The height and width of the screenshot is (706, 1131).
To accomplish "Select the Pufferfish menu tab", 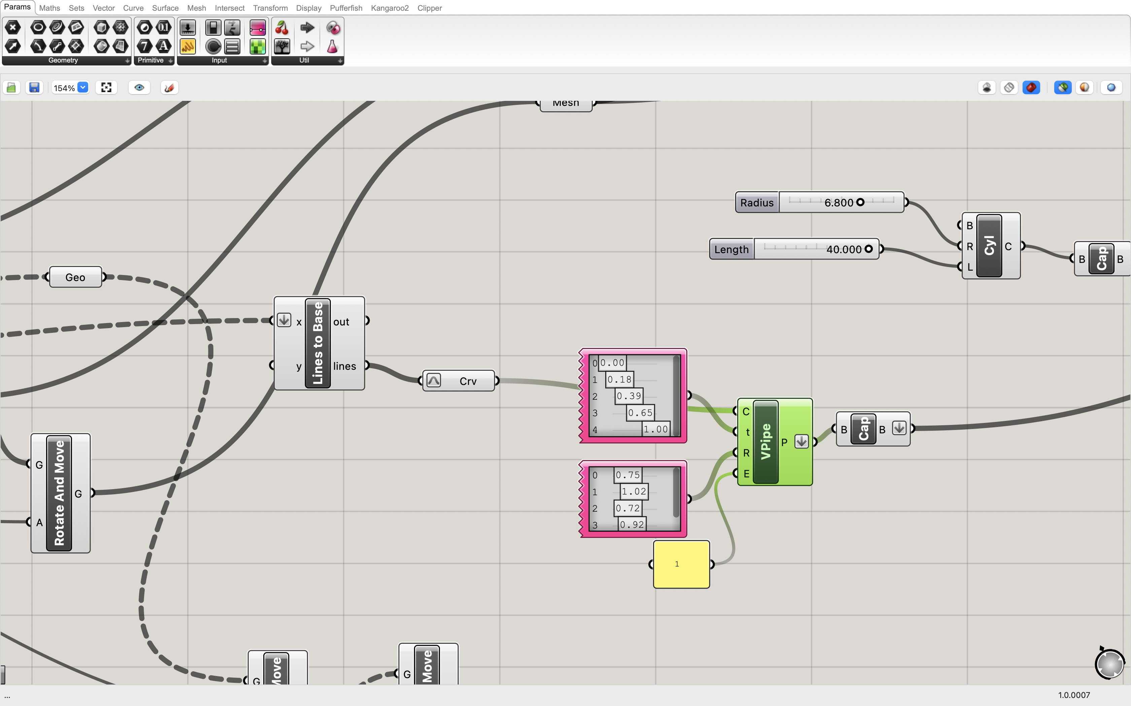I will click(345, 7).
